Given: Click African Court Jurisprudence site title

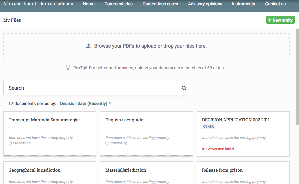Looking at the screenshot, I should coord(38,3).
